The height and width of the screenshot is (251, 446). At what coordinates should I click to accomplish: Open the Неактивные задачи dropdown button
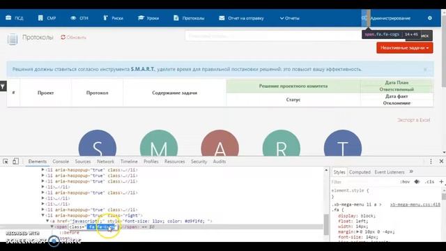pos(404,48)
